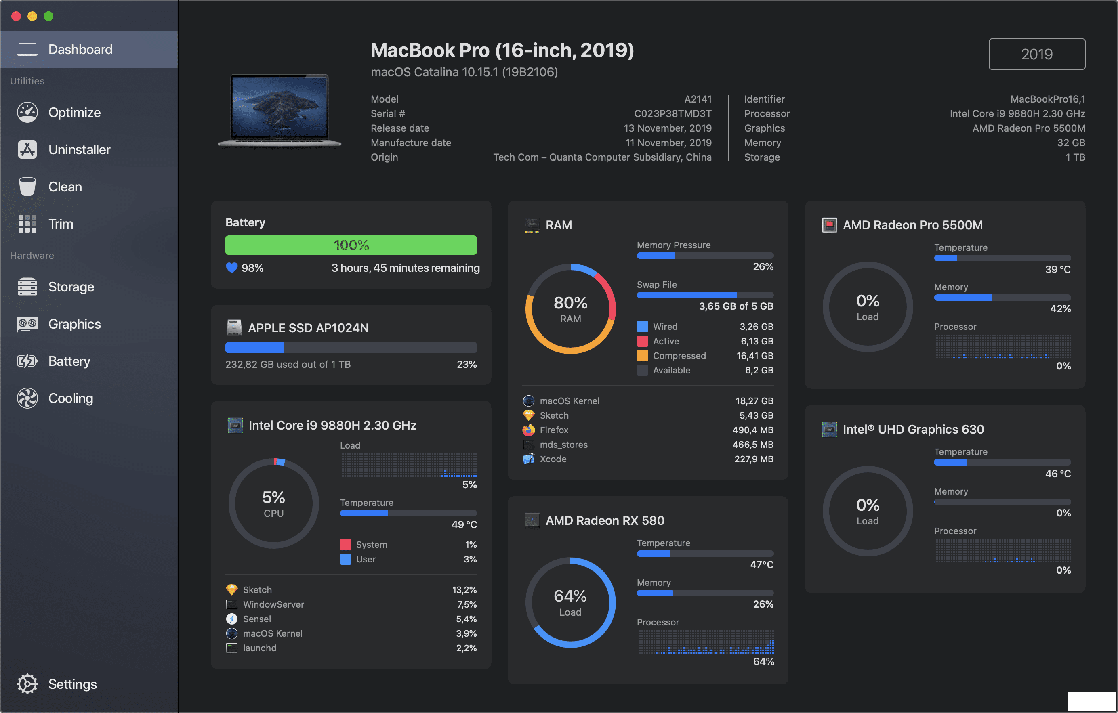Click the Firefox icon in RAM list
Image resolution: width=1118 pixels, height=713 pixels.
[x=528, y=430]
